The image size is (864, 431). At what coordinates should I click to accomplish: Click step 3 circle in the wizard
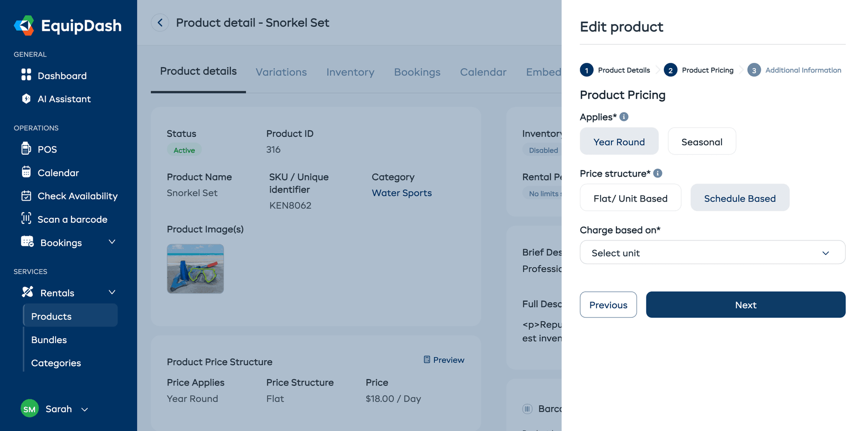point(754,70)
